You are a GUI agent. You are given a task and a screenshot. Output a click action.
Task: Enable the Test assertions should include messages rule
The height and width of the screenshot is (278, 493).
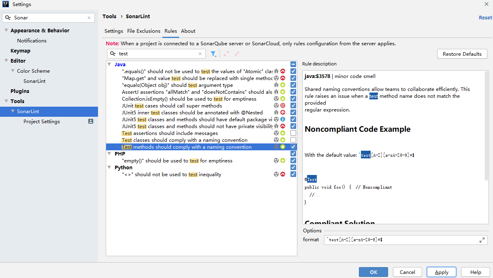tap(293, 133)
